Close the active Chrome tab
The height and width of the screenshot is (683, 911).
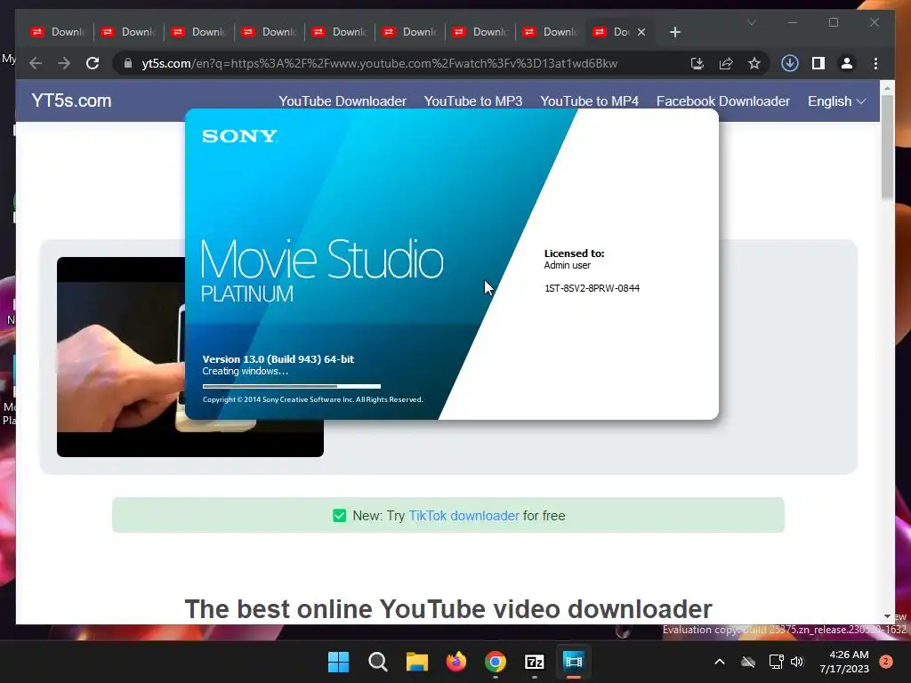click(641, 33)
